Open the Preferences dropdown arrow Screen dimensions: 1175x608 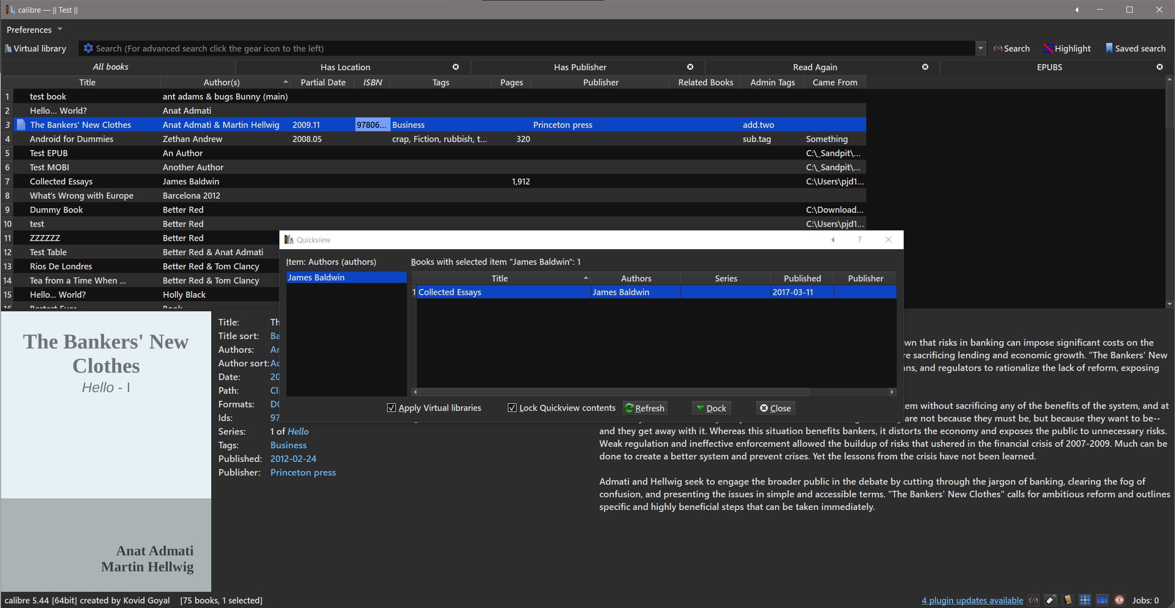pos(60,29)
